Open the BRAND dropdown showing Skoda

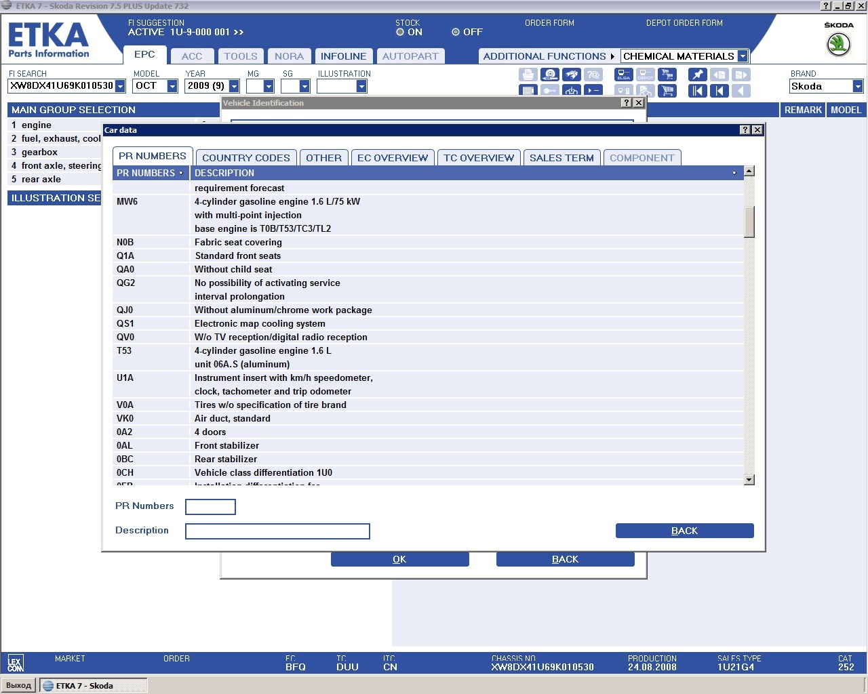click(x=858, y=86)
